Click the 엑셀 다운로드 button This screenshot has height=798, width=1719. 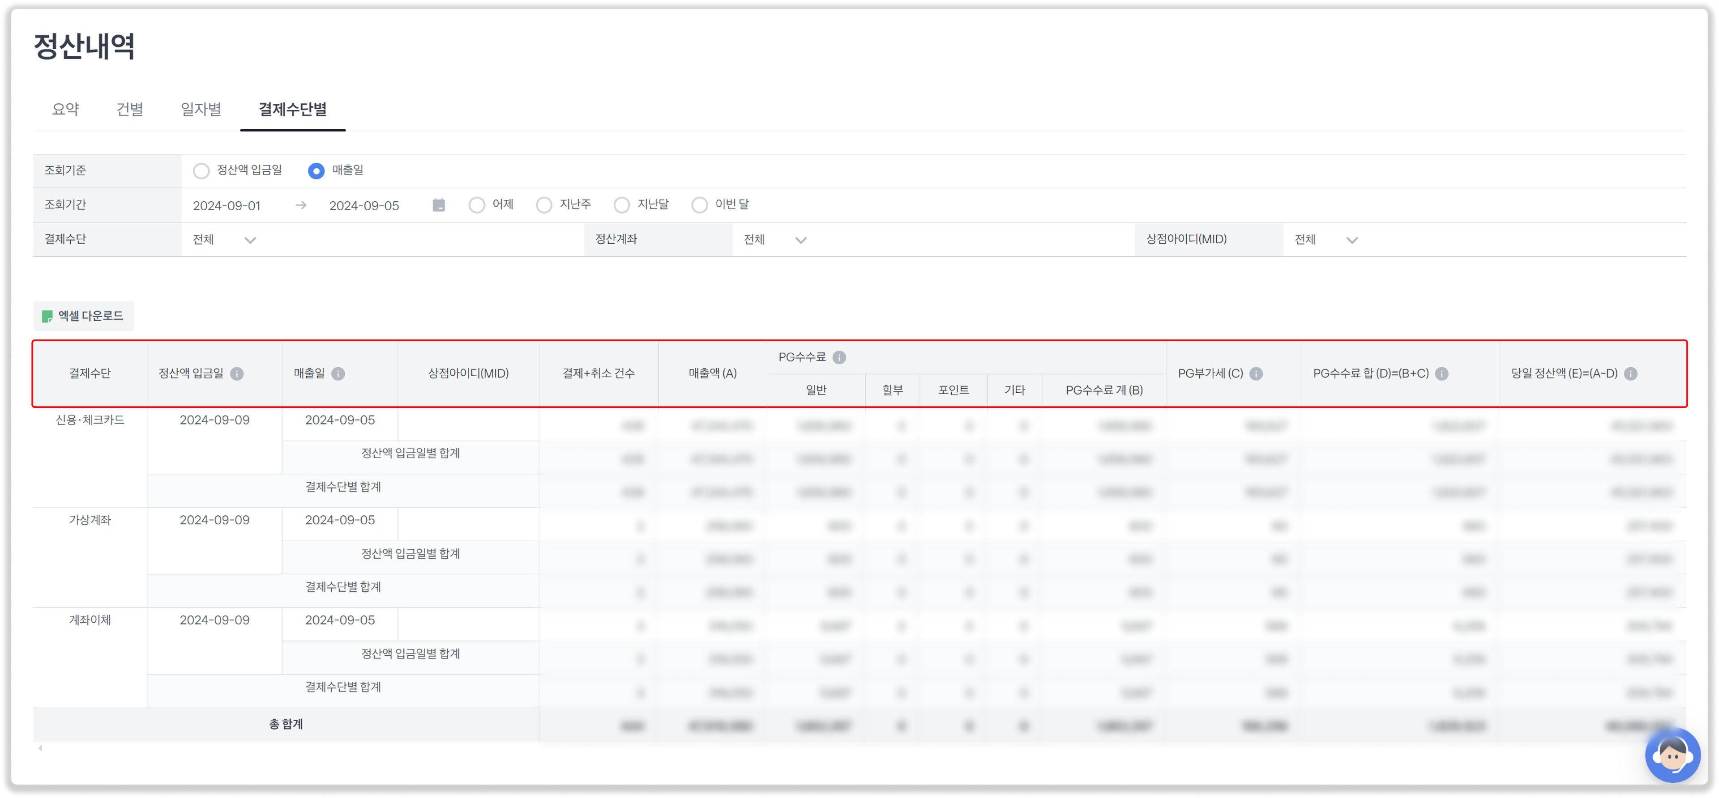coord(83,316)
